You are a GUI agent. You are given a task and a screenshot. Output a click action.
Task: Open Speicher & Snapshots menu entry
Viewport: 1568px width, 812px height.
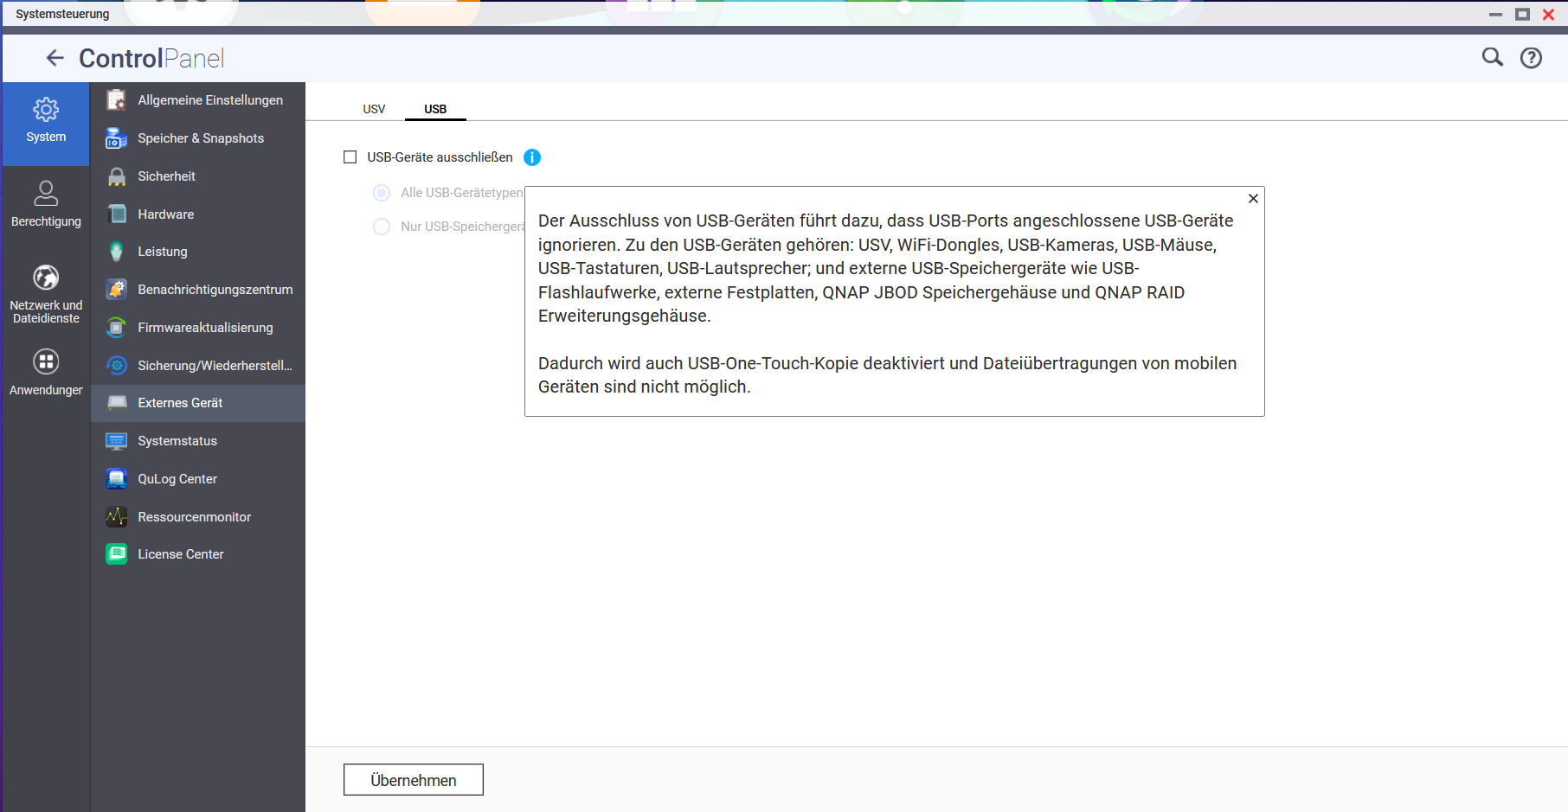198,138
